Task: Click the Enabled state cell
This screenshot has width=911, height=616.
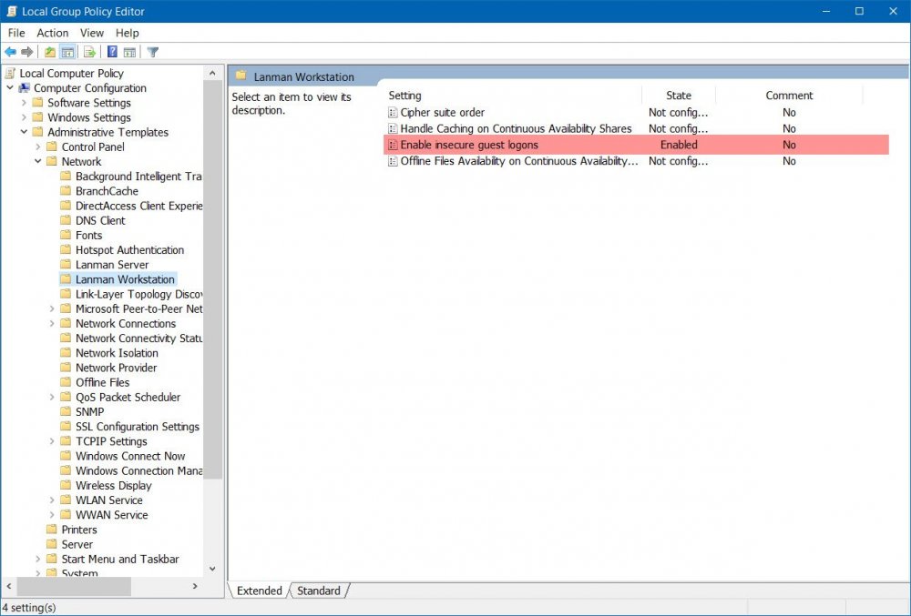Action: pos(679,145)
